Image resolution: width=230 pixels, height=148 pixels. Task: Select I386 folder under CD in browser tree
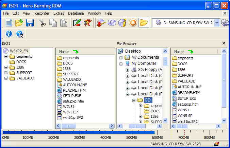point(154,116)
